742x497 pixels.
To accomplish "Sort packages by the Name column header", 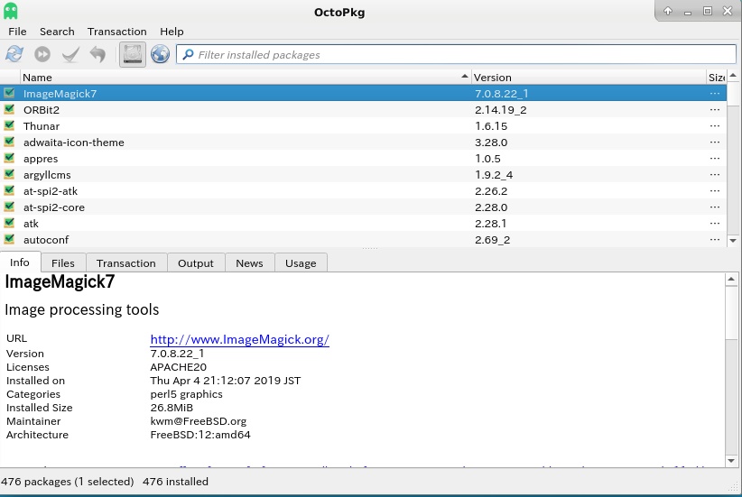I will coord(246,77).
